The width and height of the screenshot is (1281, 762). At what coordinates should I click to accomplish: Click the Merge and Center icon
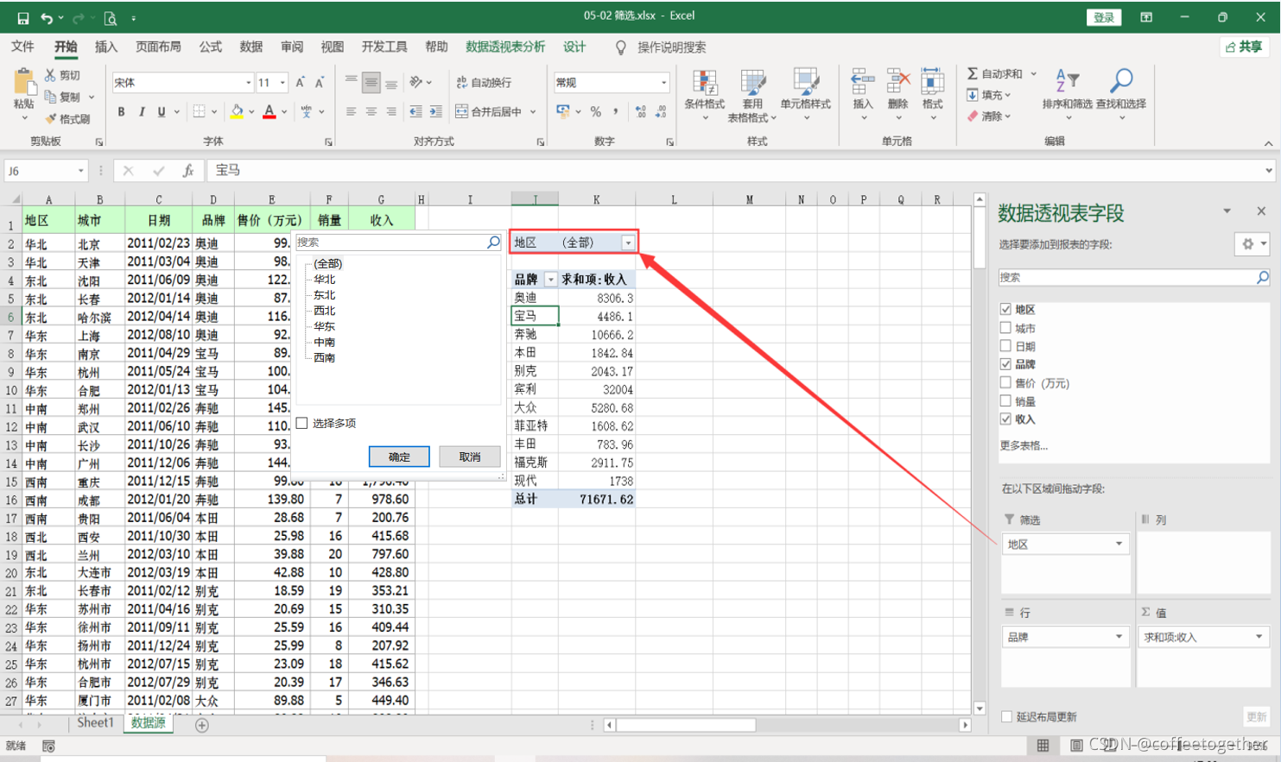pos(462,111)
